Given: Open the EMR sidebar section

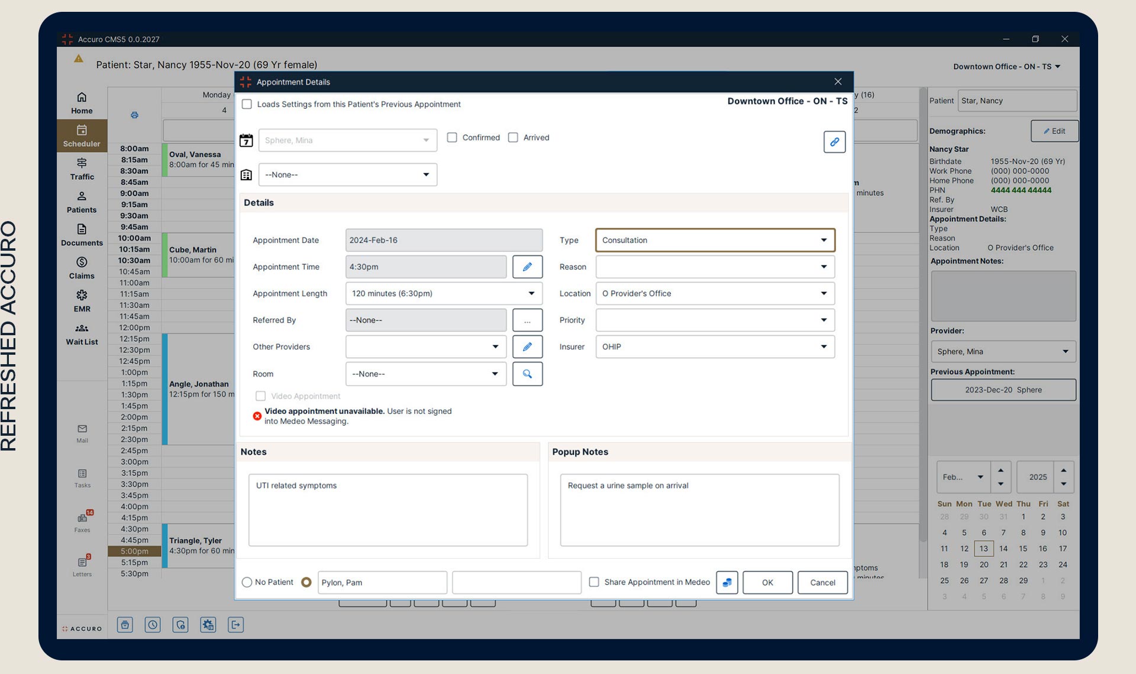Looking at the screenshot, I should tap(82, 302).
